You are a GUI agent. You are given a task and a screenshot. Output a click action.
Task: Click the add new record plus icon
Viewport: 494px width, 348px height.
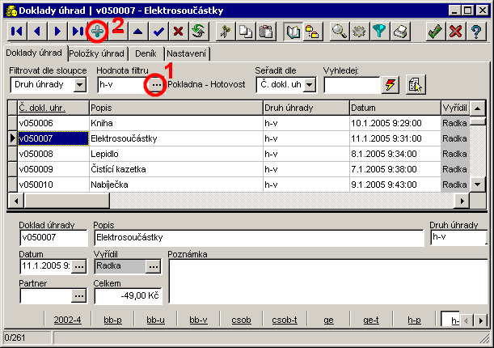point(97,32)
